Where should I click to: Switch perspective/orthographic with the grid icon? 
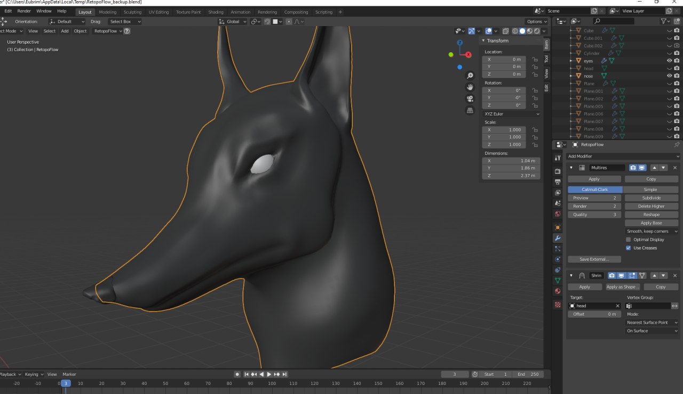pos(470,111)
